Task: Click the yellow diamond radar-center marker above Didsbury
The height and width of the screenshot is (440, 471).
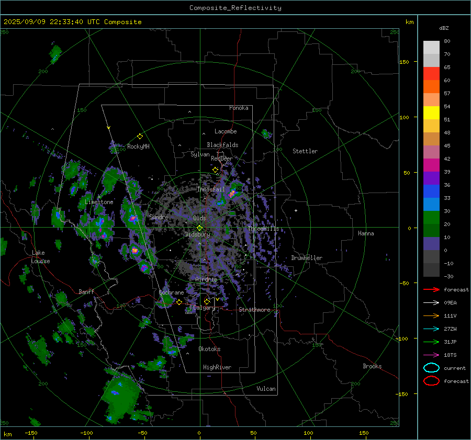Action: 199,228
